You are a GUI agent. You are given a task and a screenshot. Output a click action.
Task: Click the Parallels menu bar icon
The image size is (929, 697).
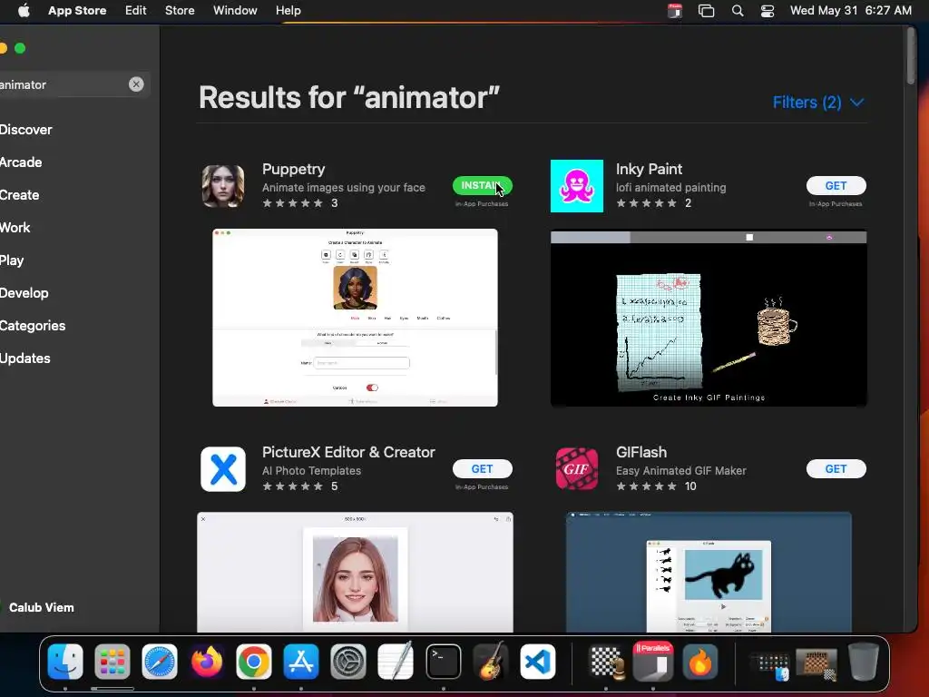pyautogui.click(x=675, y=11)
